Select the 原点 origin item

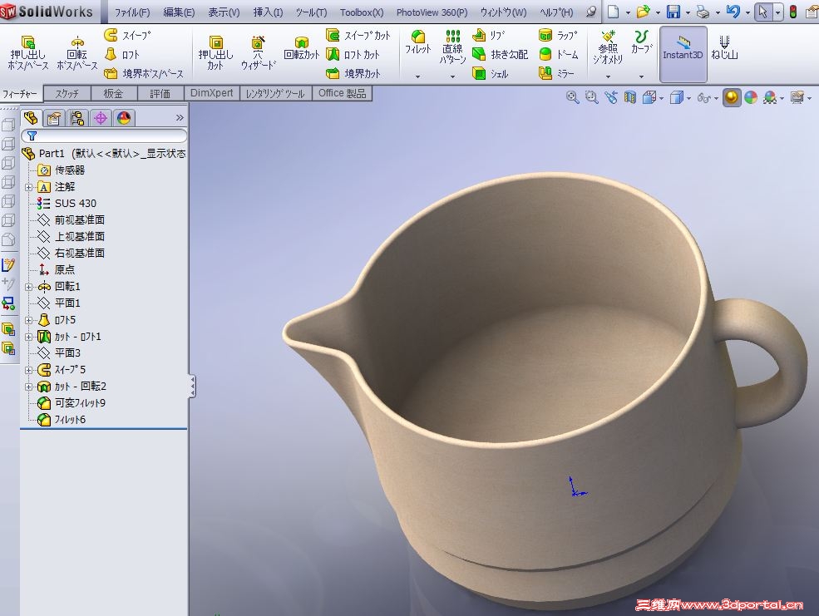click(64, 270)
